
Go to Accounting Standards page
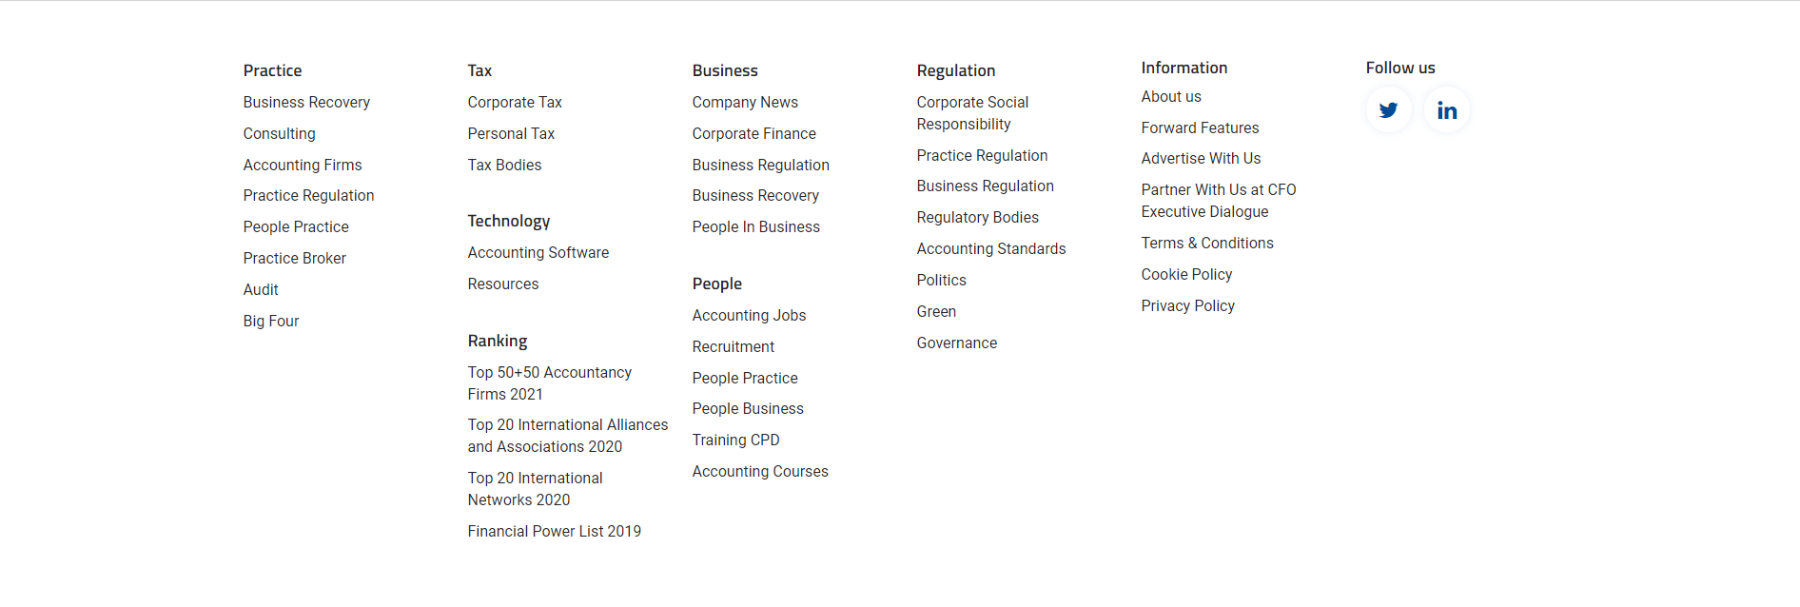point(991,248)
